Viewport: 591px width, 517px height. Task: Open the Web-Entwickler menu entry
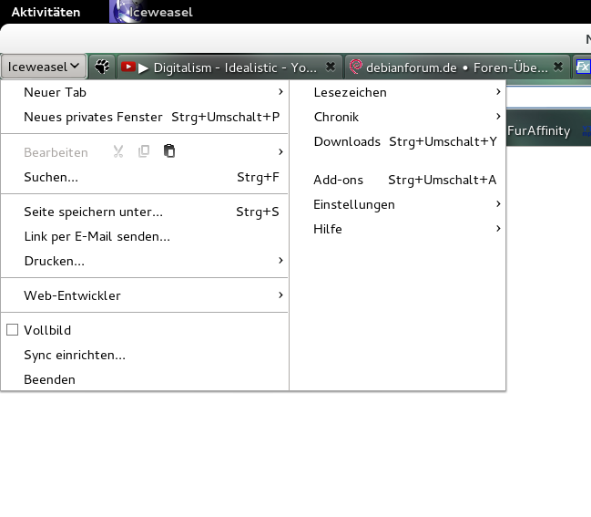point(145,295)
